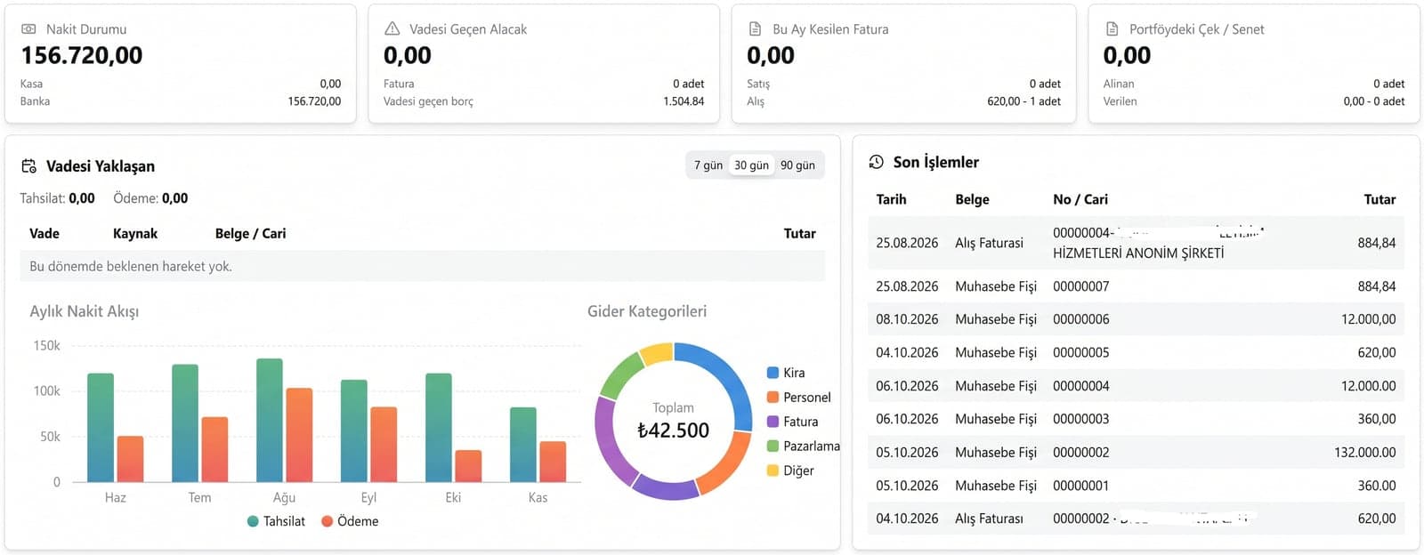Click the Tarih column header in Son İşlemler
Screen dimensions: 1424x555
891,199
